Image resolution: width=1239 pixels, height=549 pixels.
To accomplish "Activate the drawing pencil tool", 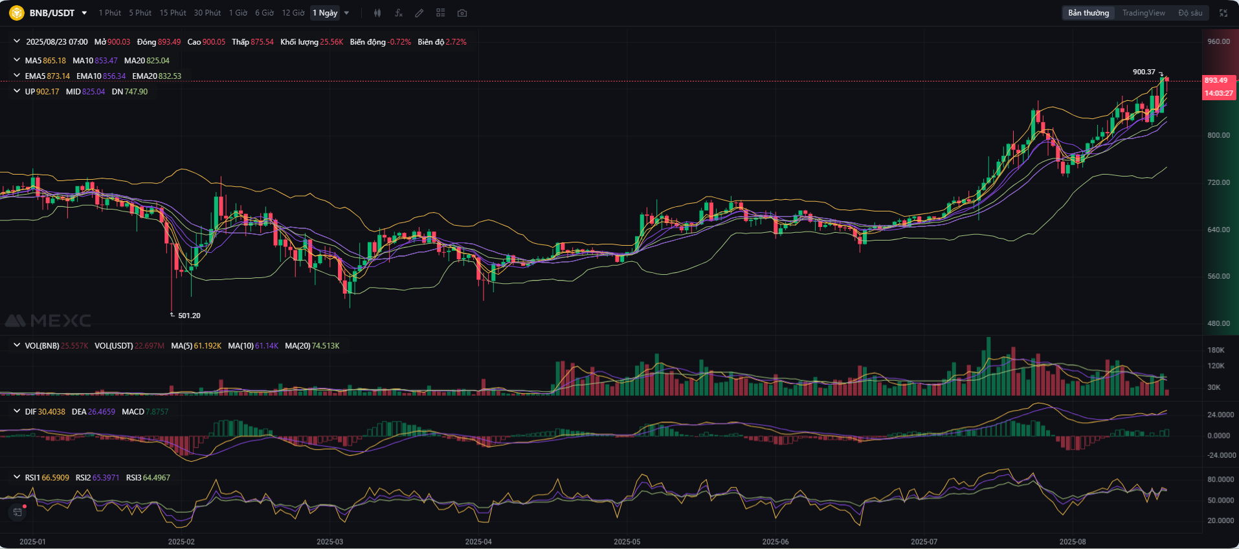I will (x=419, y=13).
